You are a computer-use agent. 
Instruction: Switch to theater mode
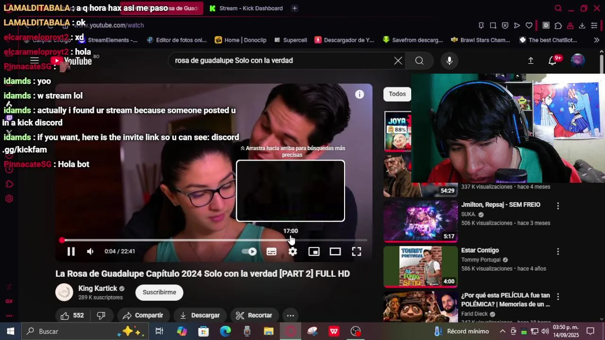pyautogui.click(x=335, y=252)
